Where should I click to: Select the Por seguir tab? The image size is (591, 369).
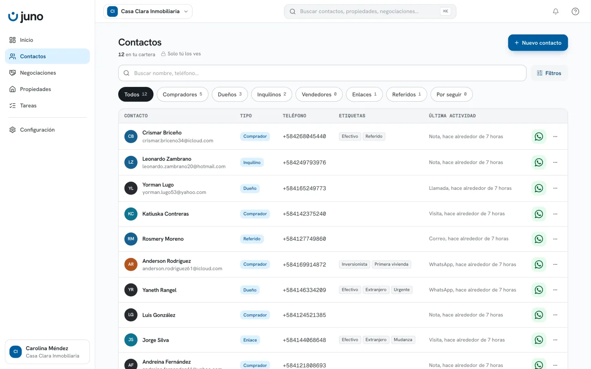tap(451, 94)
